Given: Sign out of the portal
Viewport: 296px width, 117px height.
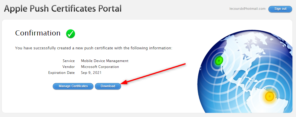Looking at the screenshot, I should pos(280,9).
